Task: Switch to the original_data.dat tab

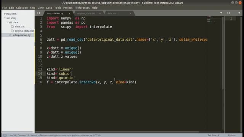Action: (86, 13)
